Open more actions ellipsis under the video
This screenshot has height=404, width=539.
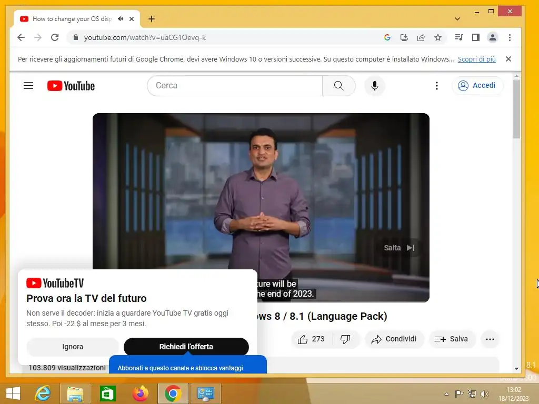490,339
